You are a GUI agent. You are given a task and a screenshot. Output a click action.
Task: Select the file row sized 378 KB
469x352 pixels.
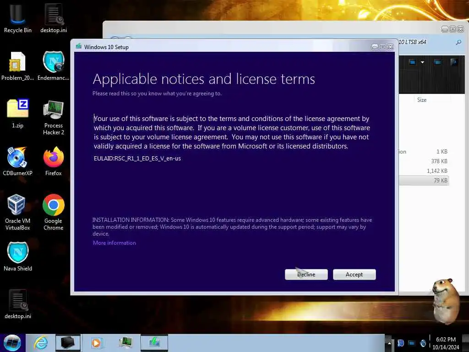424,161
